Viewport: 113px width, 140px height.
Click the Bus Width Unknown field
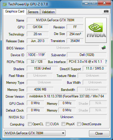click(95, 82)
